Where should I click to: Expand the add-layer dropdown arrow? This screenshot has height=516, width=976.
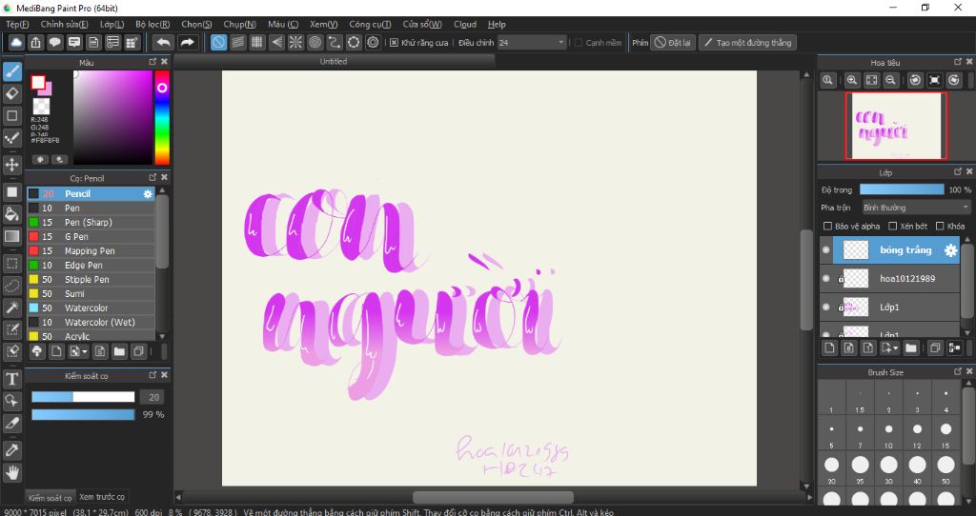(x=895, y=348)
